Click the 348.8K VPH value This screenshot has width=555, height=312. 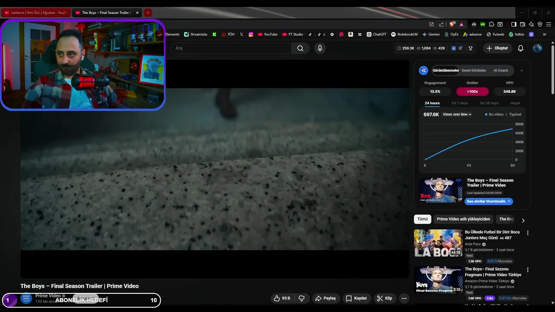click(509, 91)
